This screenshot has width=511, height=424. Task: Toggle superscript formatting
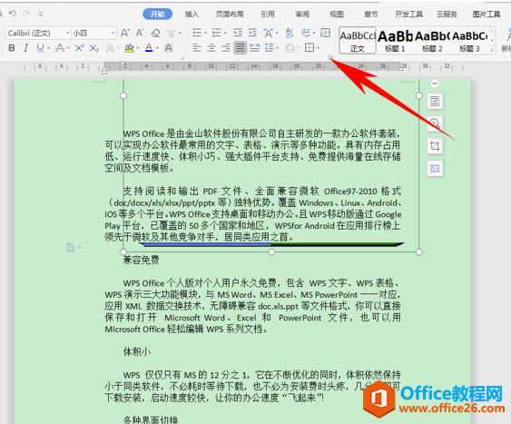pyautogui.click(x=80, y=48)
